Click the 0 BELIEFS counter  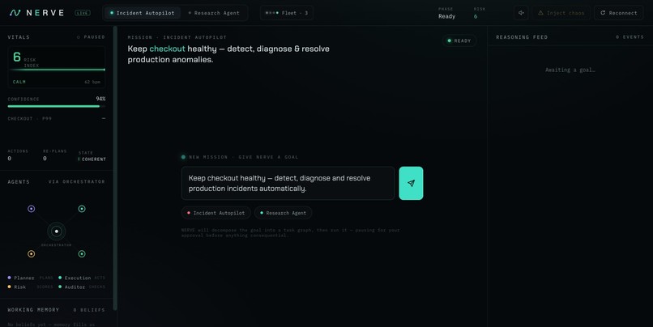point(89,310)
